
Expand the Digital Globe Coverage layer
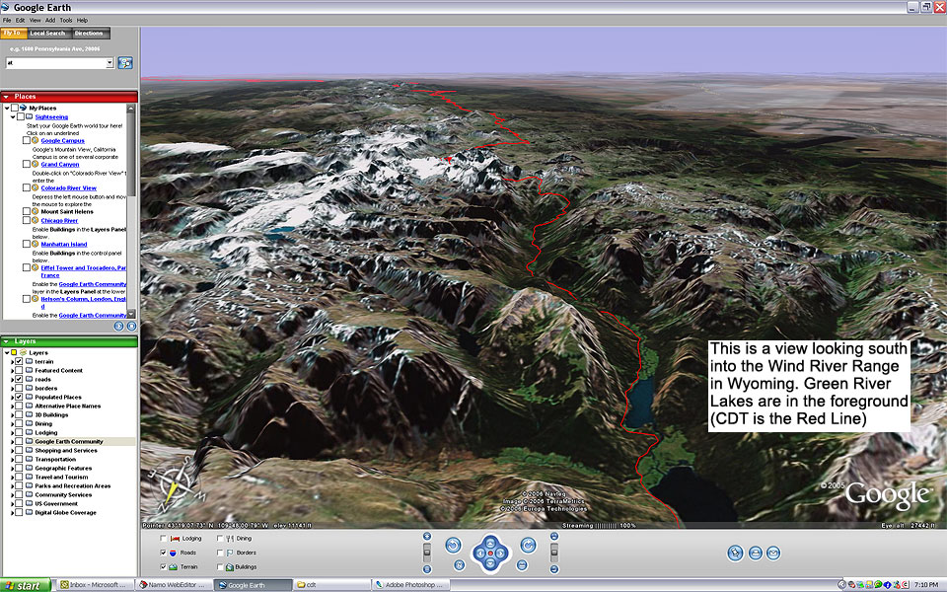click(x=12, y=513)
